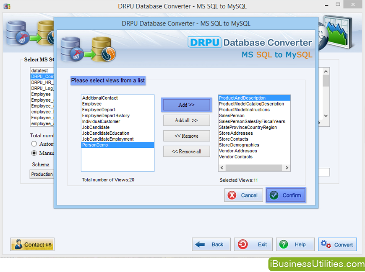
Task: Click the << Remove all button
Action: pos(186,151)
